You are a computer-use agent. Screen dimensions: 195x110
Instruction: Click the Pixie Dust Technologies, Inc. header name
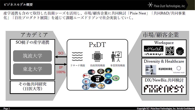(x=169, y=6)
